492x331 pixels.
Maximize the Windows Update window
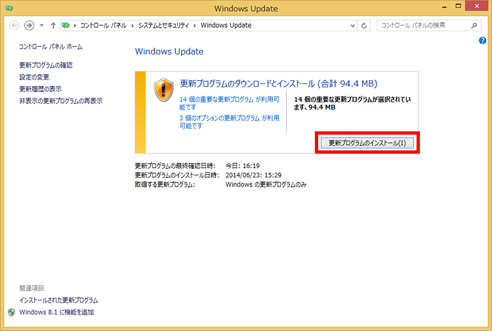[x=459, y=6]
